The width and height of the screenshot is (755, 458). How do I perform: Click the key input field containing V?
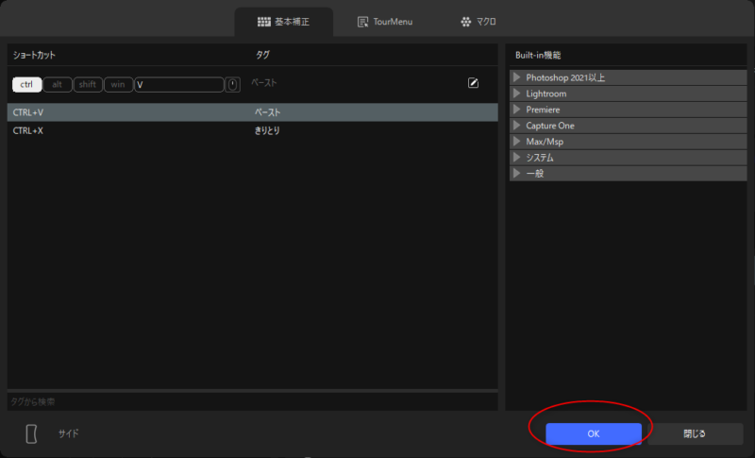tap(179, 84)
